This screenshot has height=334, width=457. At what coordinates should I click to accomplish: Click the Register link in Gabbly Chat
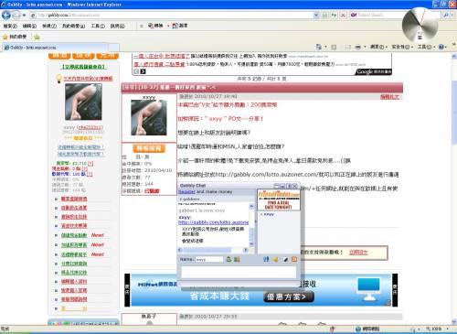(186, 192)
